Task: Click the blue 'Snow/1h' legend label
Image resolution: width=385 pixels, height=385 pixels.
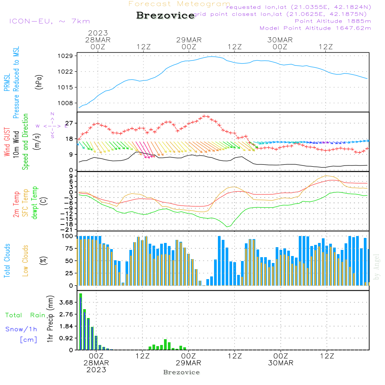Action: (x=21, y=329)
